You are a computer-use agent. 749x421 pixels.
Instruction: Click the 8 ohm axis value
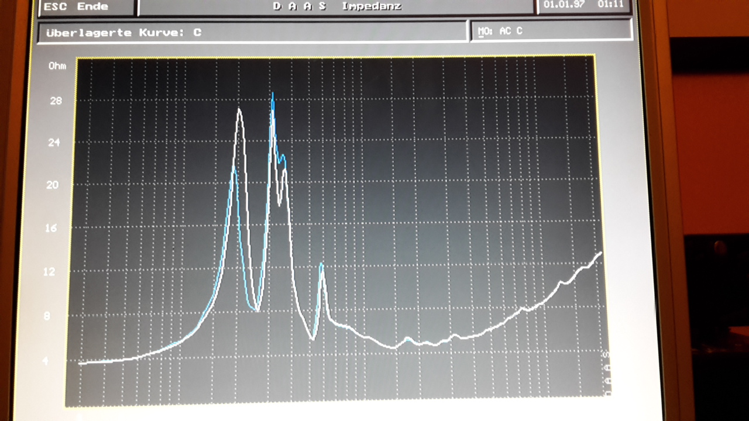coord(47,316)
